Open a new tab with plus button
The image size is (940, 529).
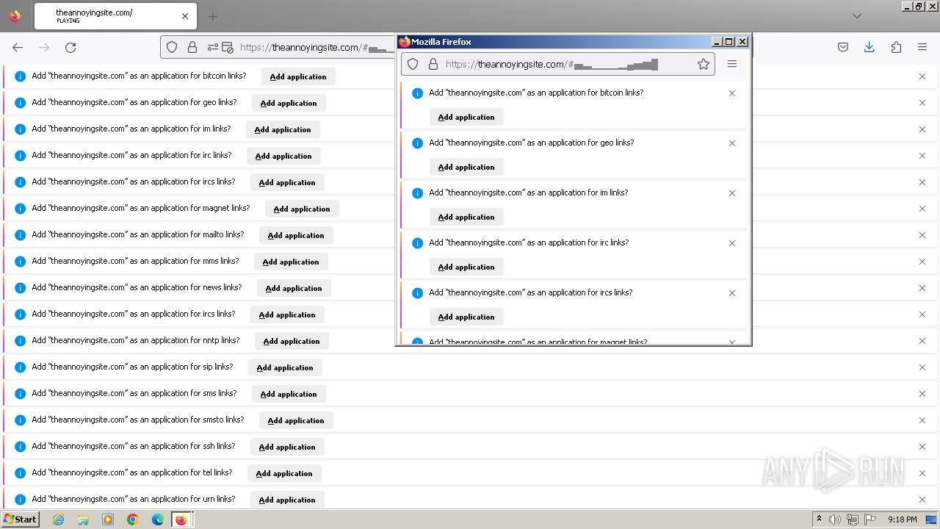point(212,16)
